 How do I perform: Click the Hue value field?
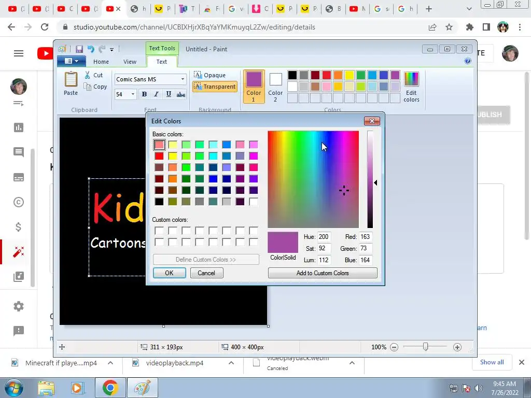coord(324,237)
